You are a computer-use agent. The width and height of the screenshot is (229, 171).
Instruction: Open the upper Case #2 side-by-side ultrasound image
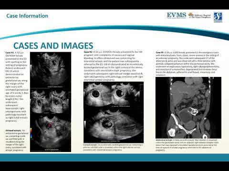114,95
